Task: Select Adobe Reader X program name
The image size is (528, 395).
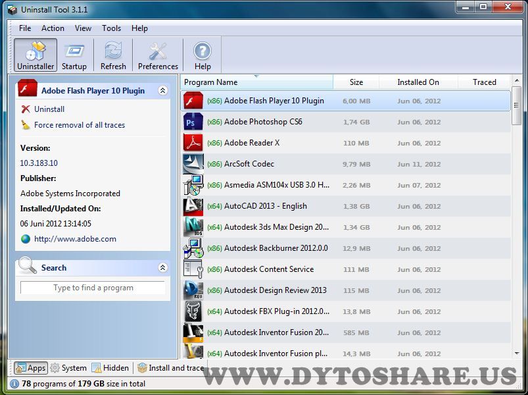Action: [x=252, y=143]
